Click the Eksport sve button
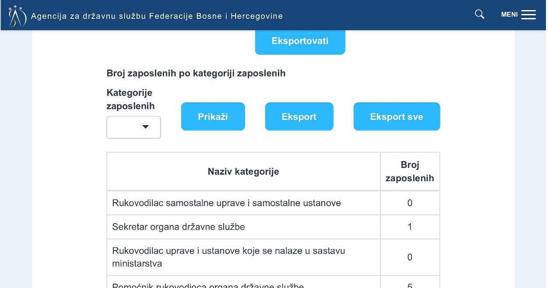Screen dimensions: 548x288 (x=397, y=116)
